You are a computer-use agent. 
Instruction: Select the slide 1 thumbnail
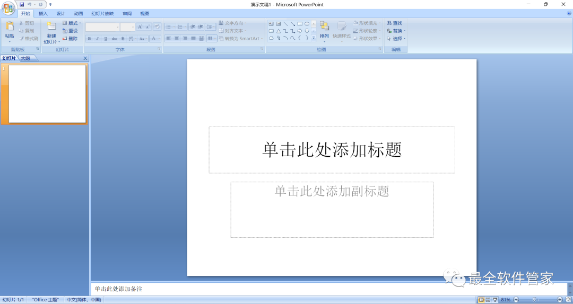(x=47, y=94)
